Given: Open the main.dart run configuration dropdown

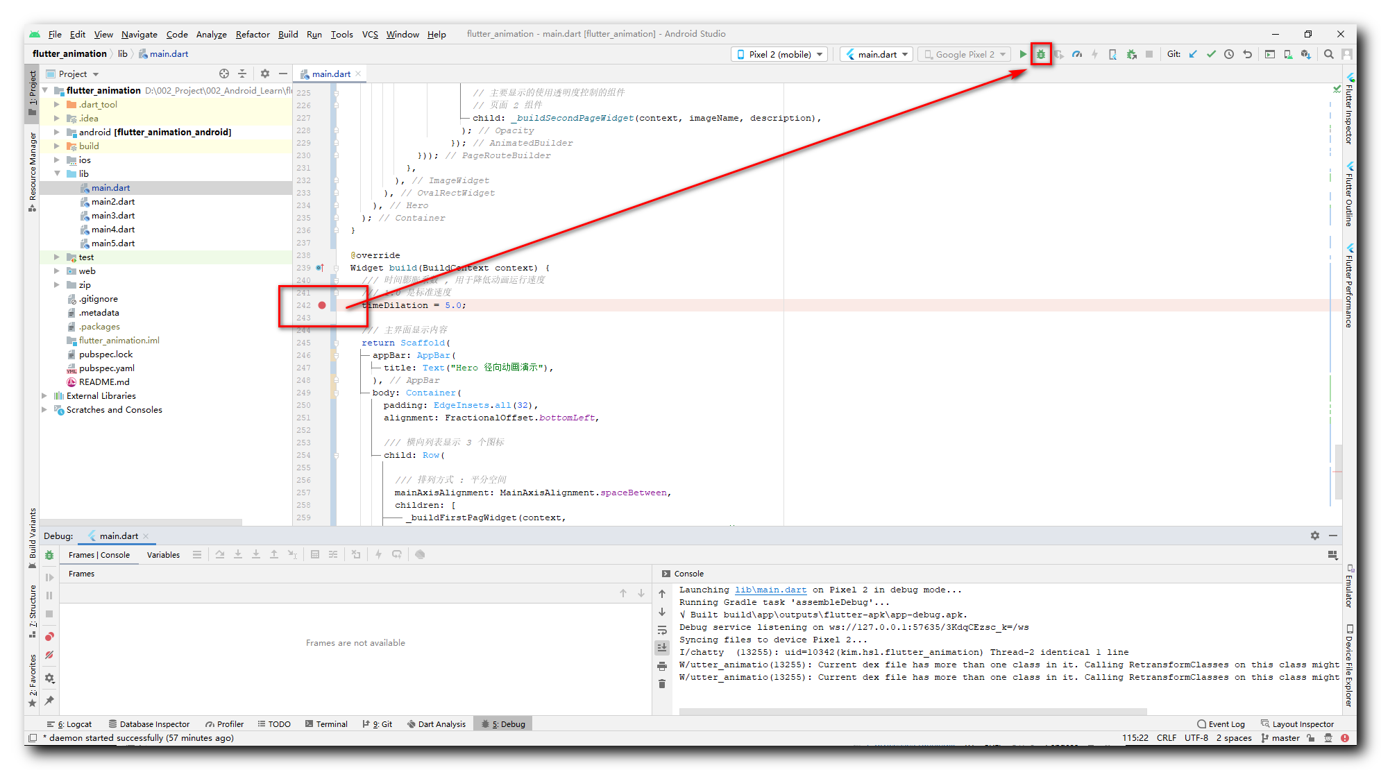Looking at the screenshot, I should 877,54.
